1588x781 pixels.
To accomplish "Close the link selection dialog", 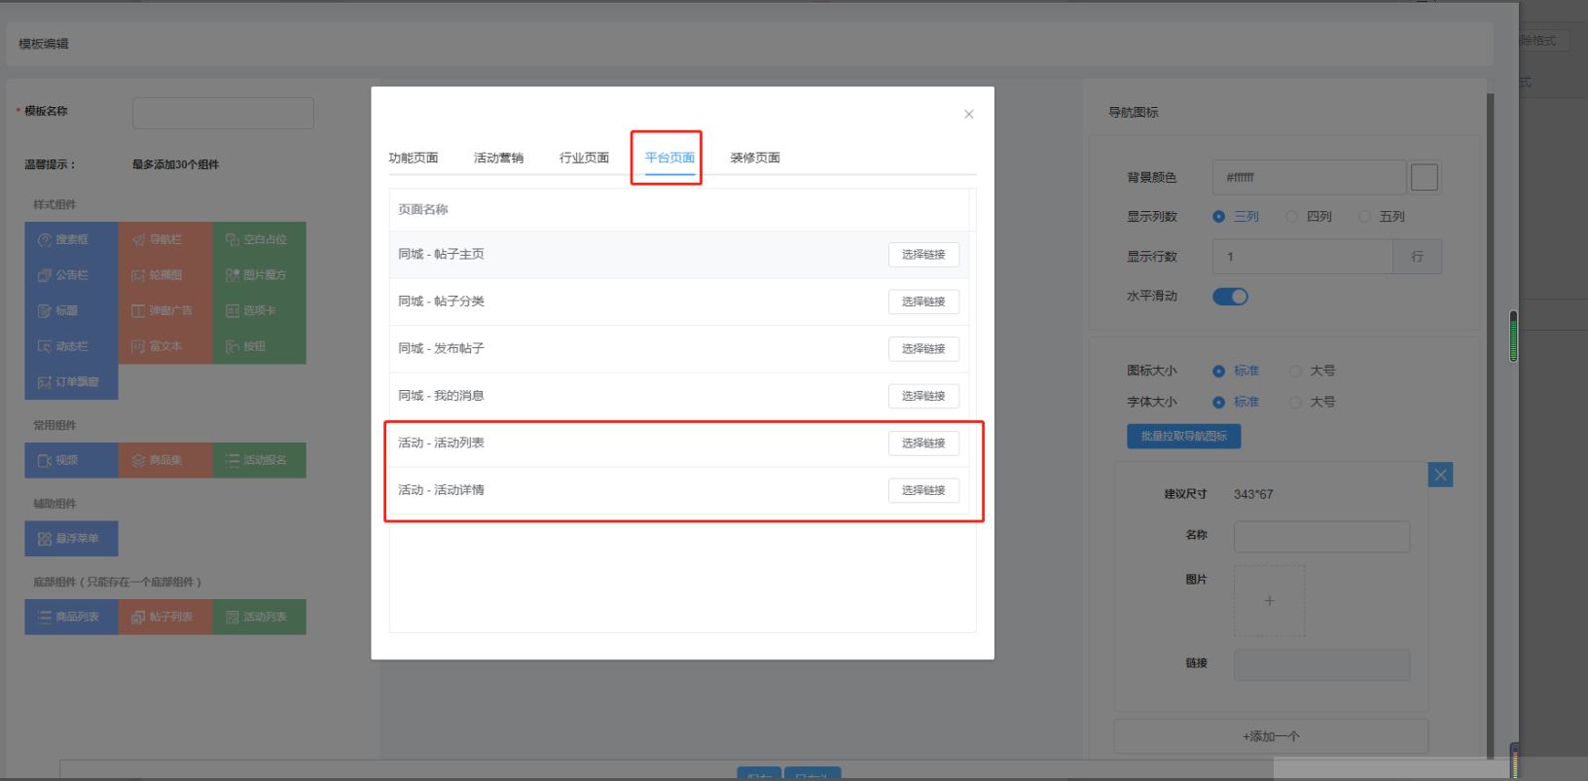I will [969, 114].
